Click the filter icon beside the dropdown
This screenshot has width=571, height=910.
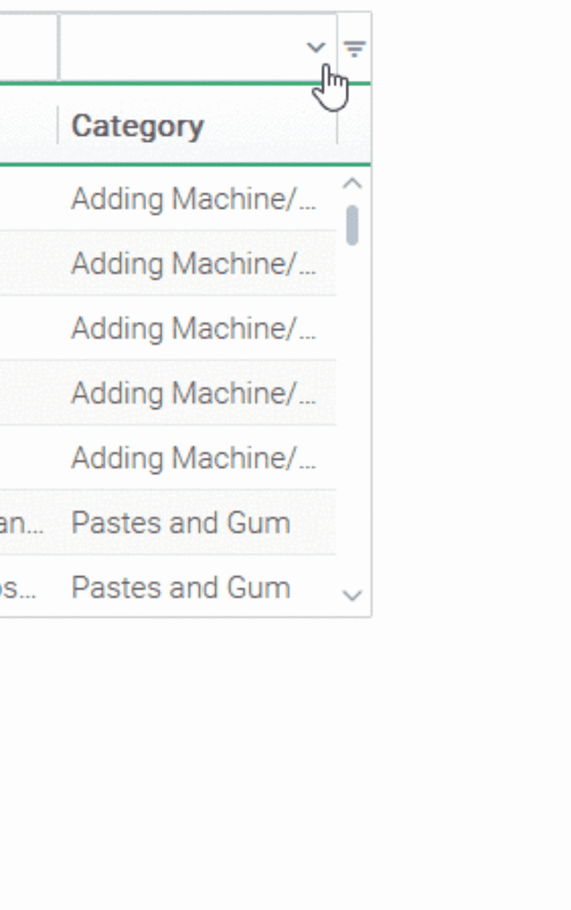pyautogui.click(x=355, y=49)
